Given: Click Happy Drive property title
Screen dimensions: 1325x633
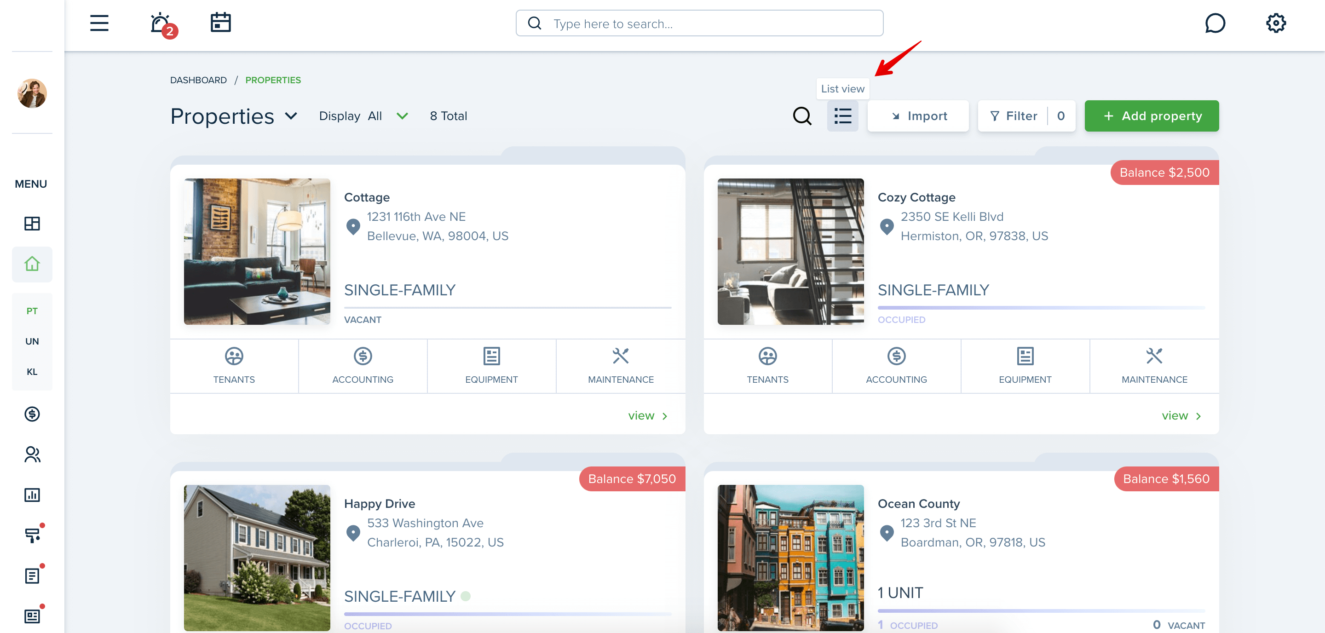Looking at the screenshot, I should [380, 504].
